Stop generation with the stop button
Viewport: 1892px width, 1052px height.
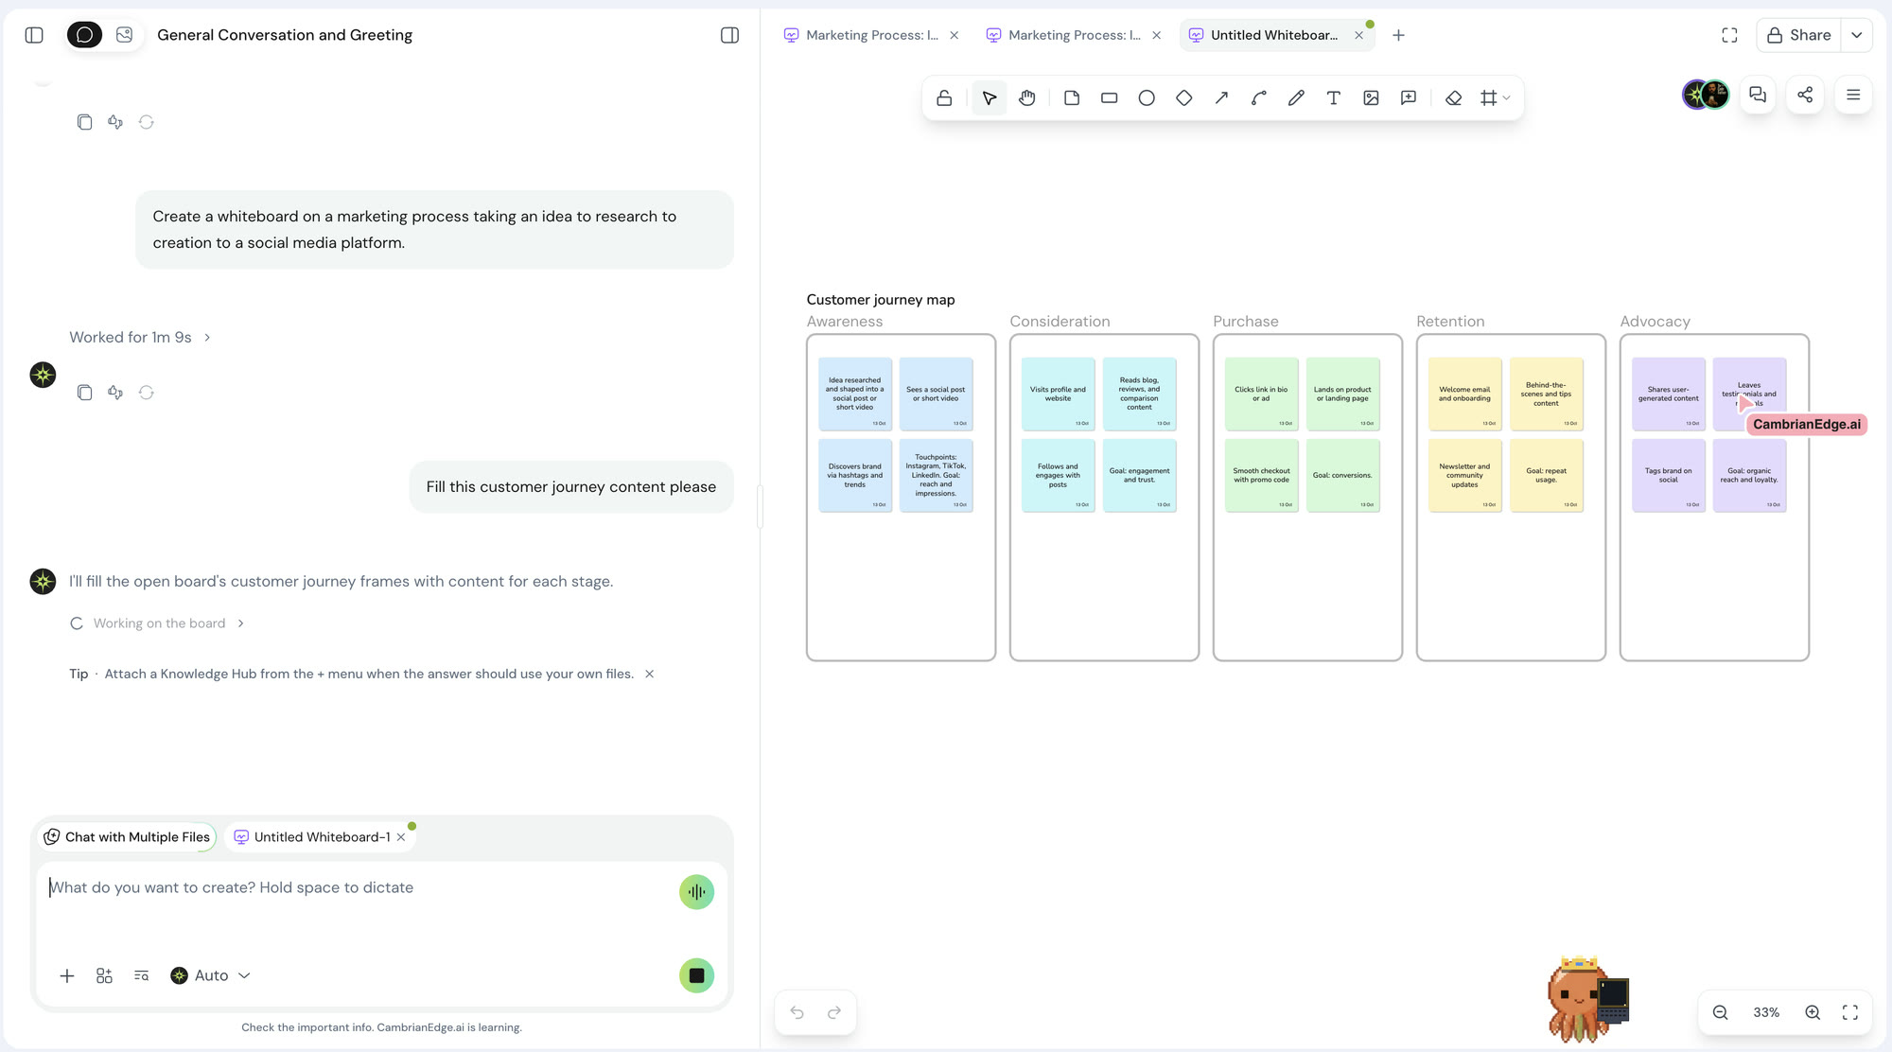pyautogui.click(x=696, y=975)
